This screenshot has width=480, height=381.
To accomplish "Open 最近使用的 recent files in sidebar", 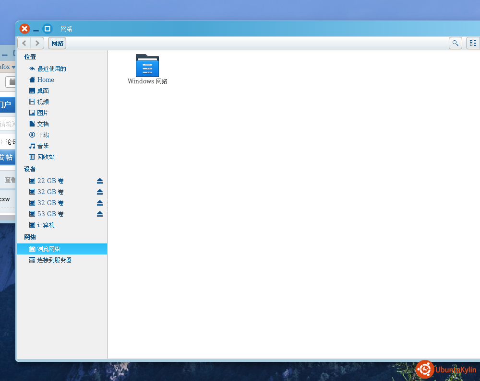I will (x=51, y=69).
